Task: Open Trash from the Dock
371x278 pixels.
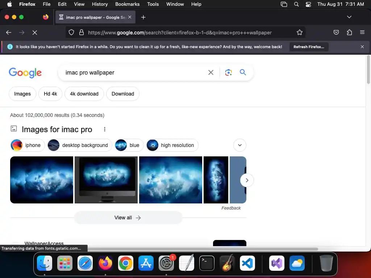Action: point(326,263)
